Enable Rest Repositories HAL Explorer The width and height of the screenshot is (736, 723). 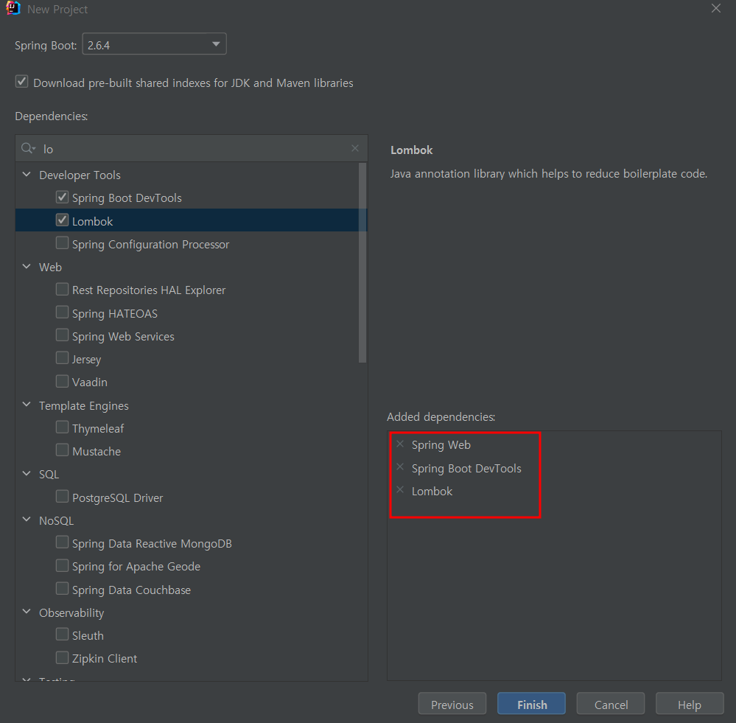[62, 289]
